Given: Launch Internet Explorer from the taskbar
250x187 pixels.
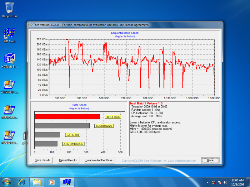Looking at the screenshot, I should coord(22,182).
